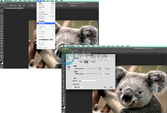This screenshot has height=113, width=167.
Task: Select Pen tool in first Photoshop window
Action: point(1,46)
